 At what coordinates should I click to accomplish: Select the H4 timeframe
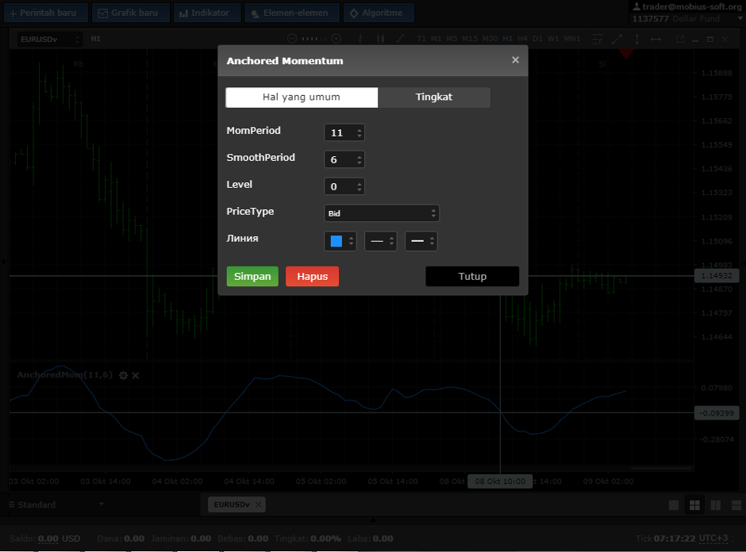click(522, 39)
